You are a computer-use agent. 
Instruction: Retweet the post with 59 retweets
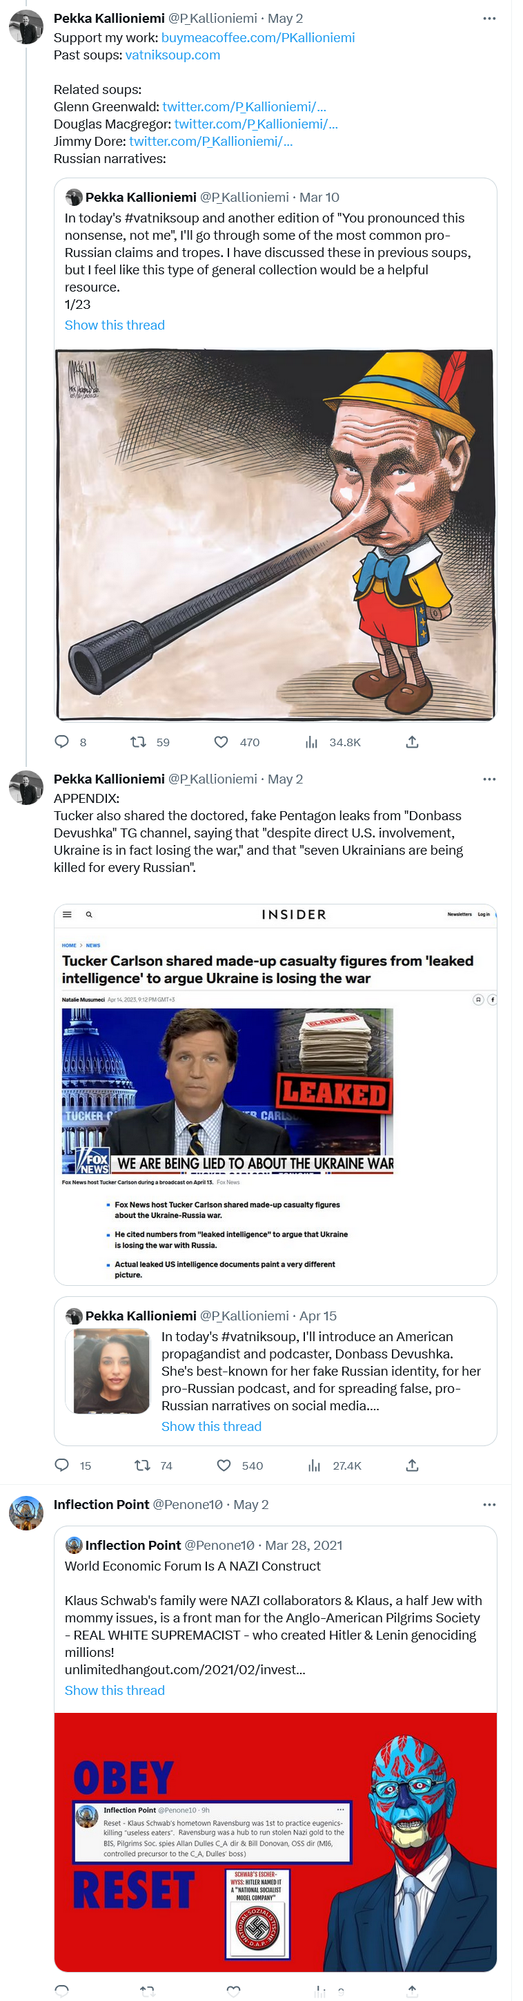tap(138, 742)
